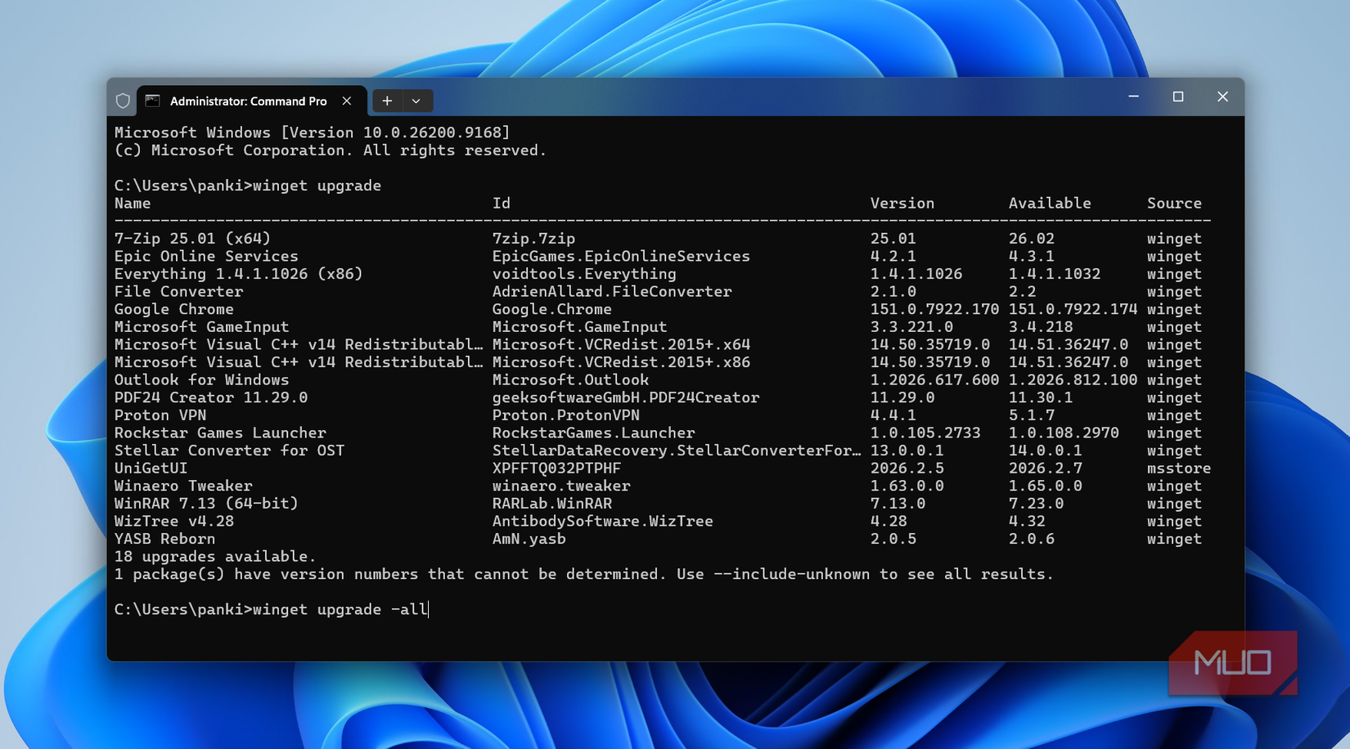Click 'EpicGames.EpicOnlineServices' package Id
This screenshot has width=1350, height=749.
[x=621, y=256]
